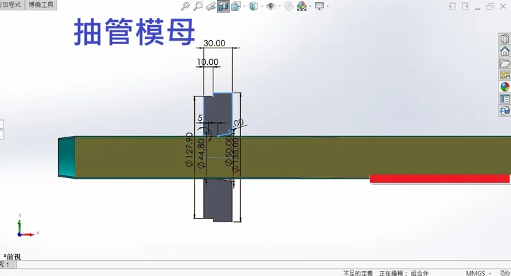Click the collapsed panel handle on left edge
Viewport: 511px width, 276px height.
(x=1, y=130)
